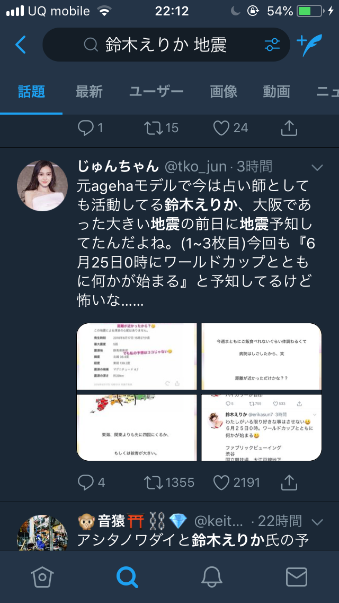This screenshot has width=339, height=603.
Task: Switch to the 画像 tab
Action: [224, 92]
